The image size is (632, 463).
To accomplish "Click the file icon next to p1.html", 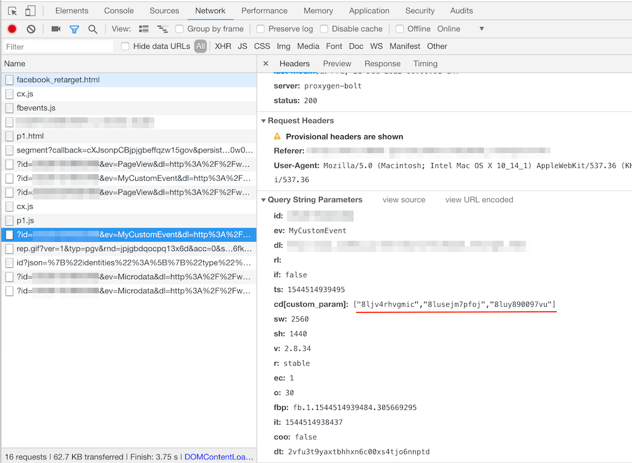I will (x=9, y=136).
